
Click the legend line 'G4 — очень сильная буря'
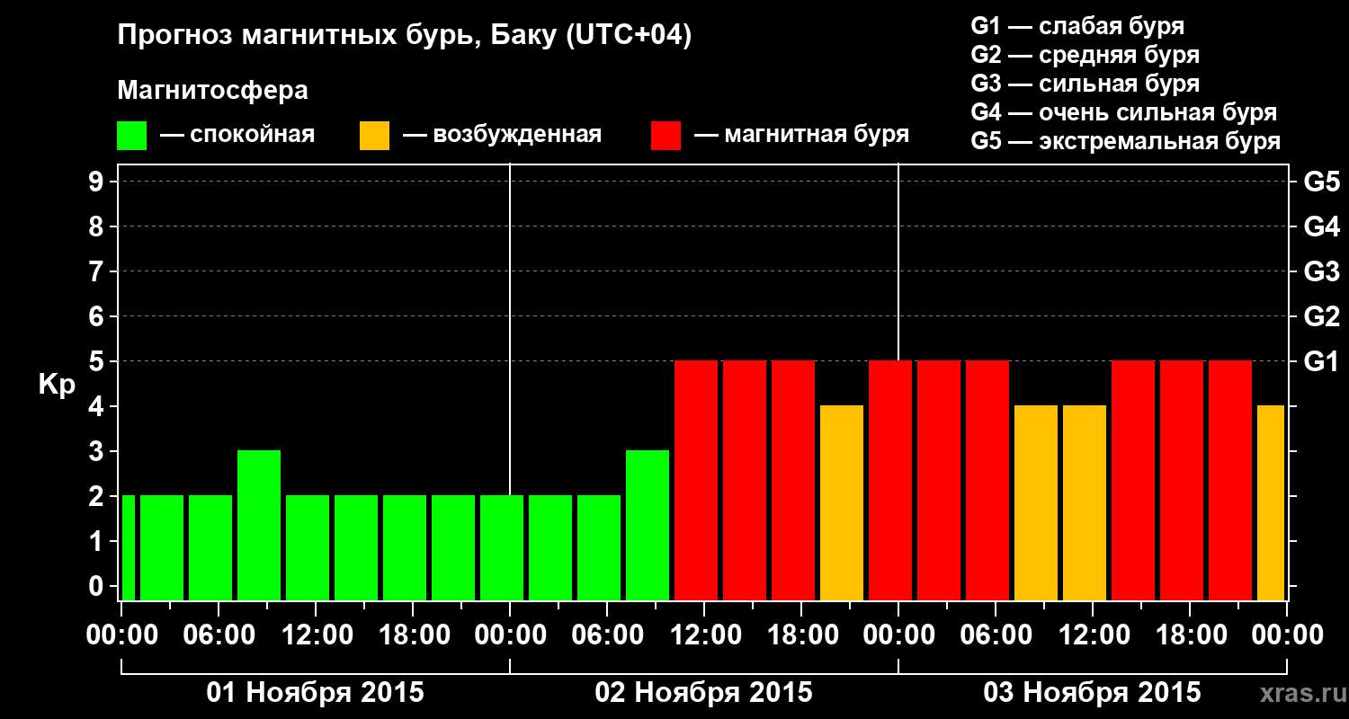tap(1124, 112)
